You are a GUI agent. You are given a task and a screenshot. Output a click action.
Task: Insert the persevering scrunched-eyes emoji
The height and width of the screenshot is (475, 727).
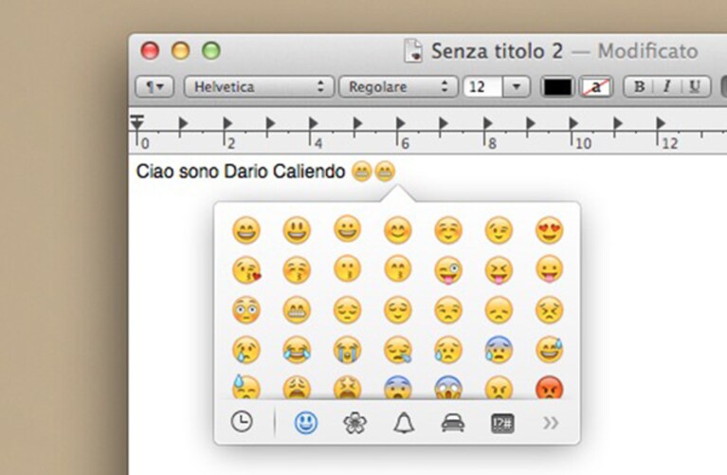pos(550,310)
